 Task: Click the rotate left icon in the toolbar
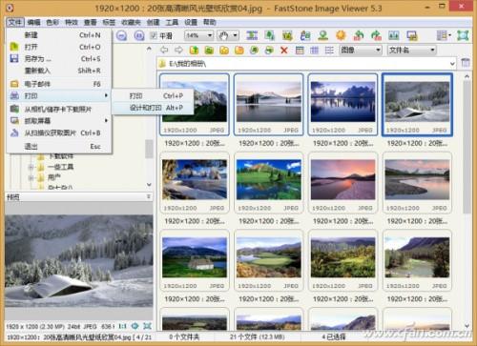359,35
